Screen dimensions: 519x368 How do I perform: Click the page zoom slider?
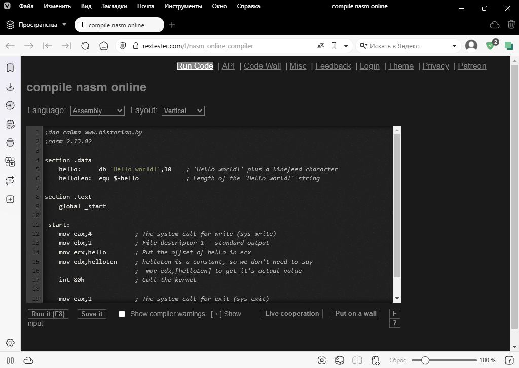pos(444,360)
